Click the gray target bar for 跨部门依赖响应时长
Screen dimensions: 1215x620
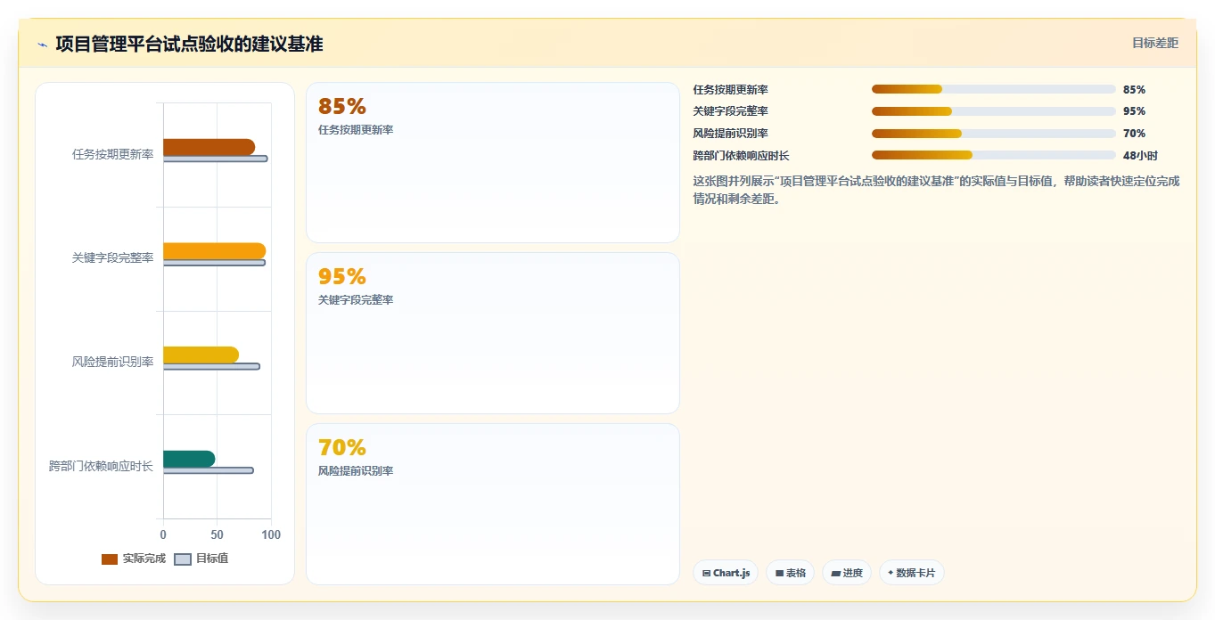pyautogui.click(x=208, y=470)
